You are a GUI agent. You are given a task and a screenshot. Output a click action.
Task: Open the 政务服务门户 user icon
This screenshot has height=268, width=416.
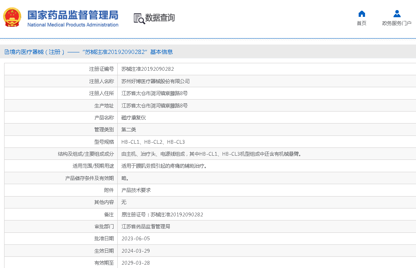pos(397,14)
